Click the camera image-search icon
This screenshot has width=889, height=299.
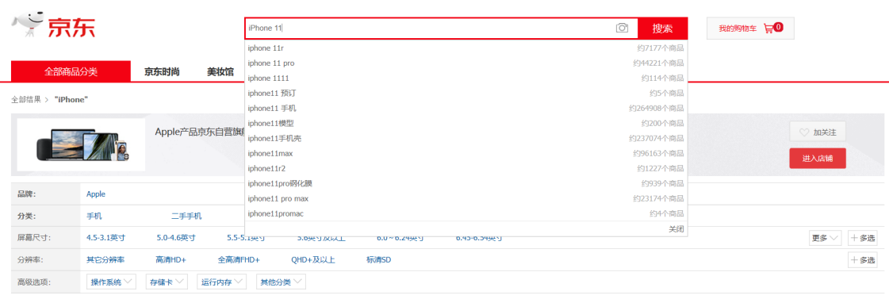tap(622, 28)
